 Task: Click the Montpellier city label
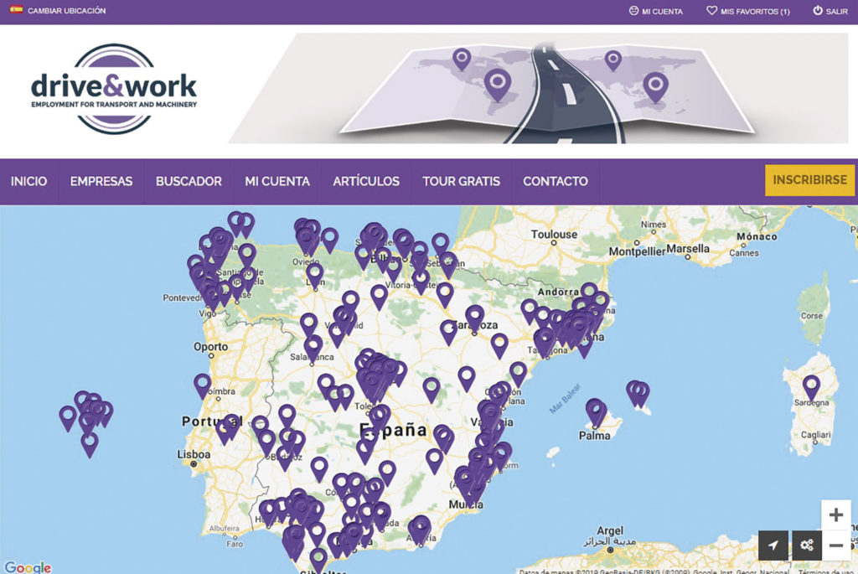(x=637, y=251)
